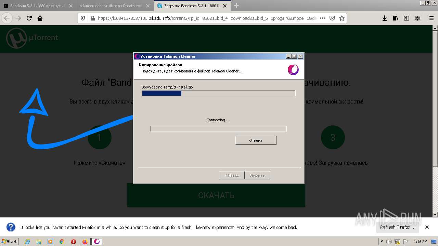The image size is (438, 246).
Task: Go back with Firefox back arrow
Action: click(x=7, y=18)
